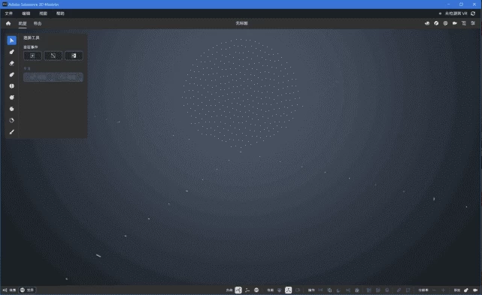Open the 文件 menu
The height and width of the screenshot is (295, 482).
coord(8,14)
